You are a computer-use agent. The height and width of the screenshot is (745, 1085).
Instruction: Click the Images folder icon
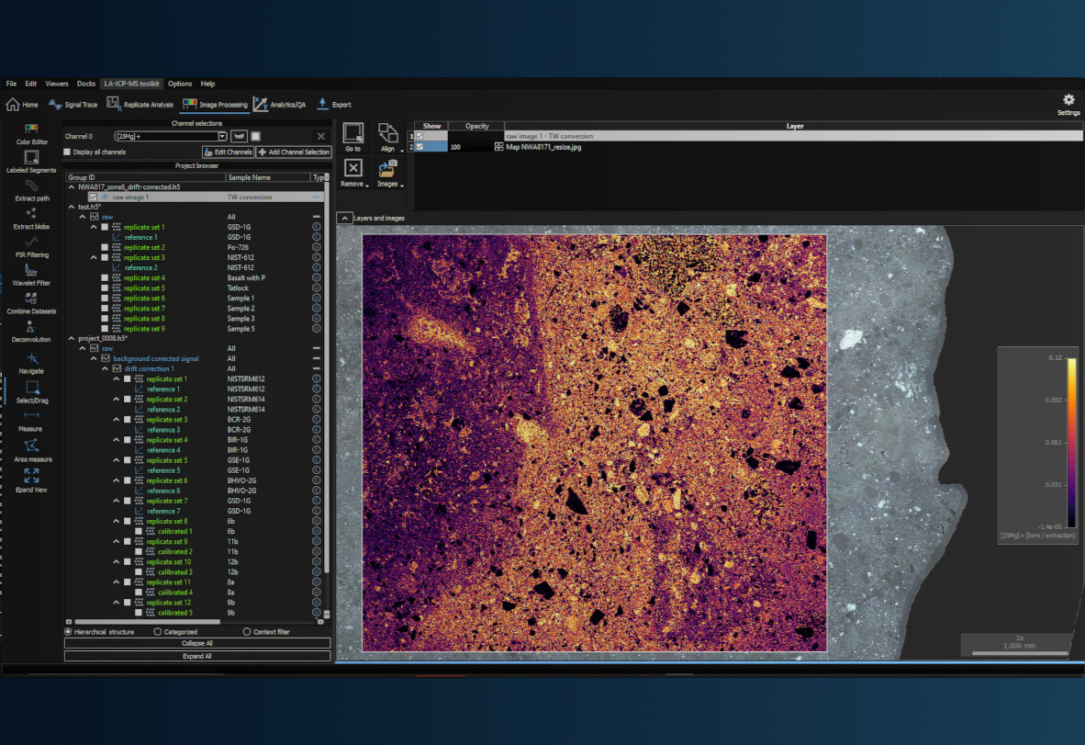pos(387,168)
